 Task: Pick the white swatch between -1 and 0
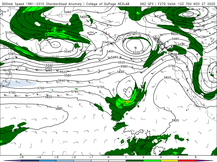click(100, 161)
